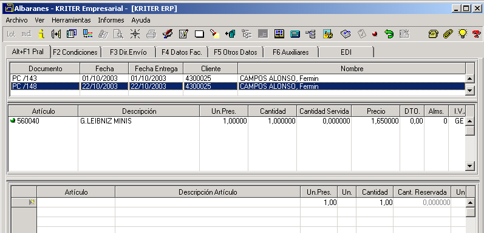
Task: Click the red question mark help icon
Action: click(476, 33)
